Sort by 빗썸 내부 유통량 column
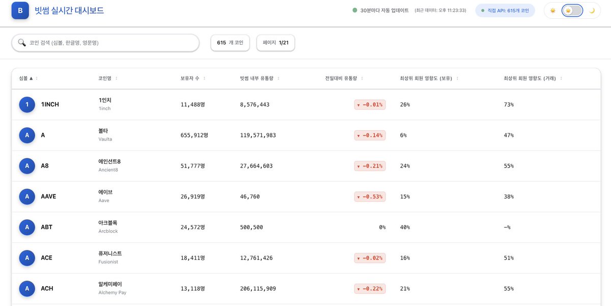This screenshot has width=611, height=306. coord(260,78)
